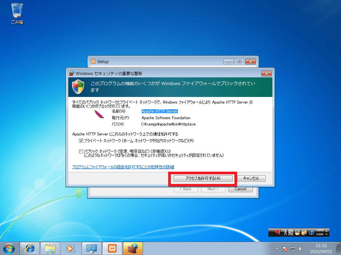The image size is (341, 255).
Task: Click Cancel in the Setup window
Action: [240, 189]
